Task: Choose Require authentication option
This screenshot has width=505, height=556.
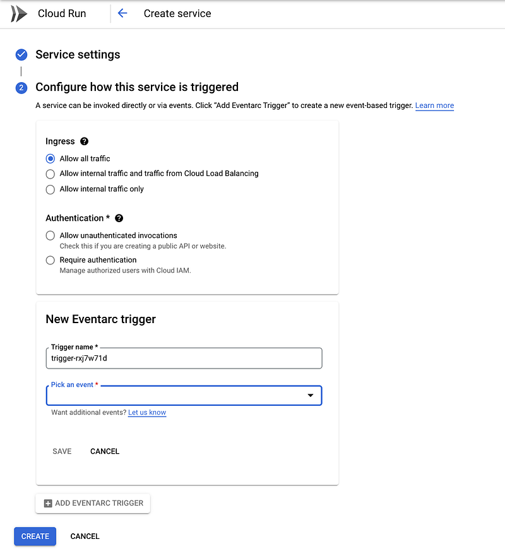Action: tap(50, 260)
